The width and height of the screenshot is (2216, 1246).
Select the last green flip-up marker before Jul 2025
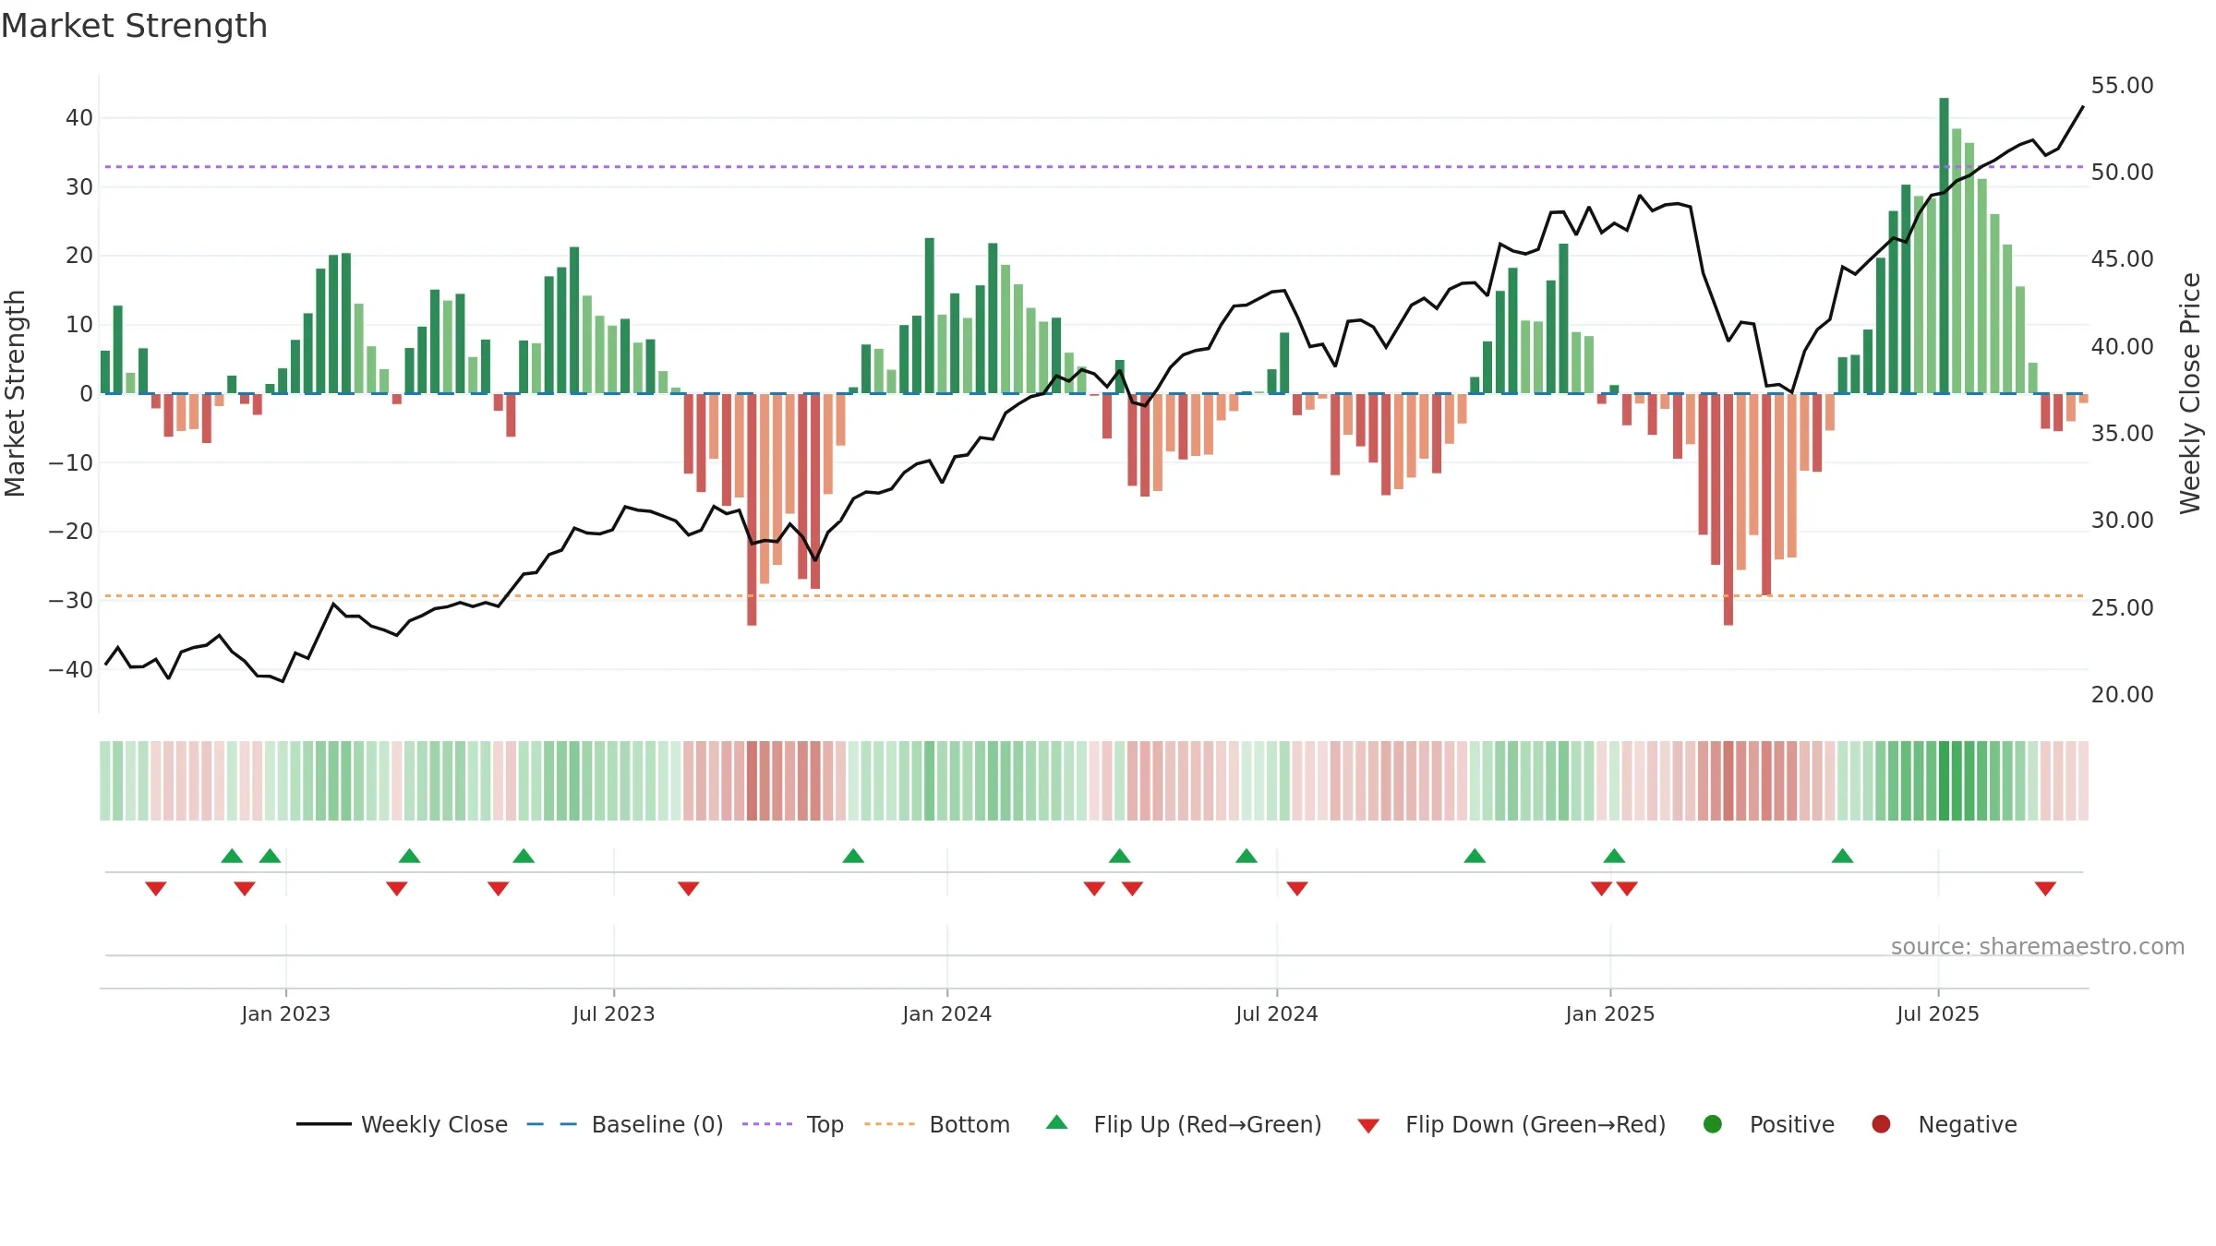1843,856
